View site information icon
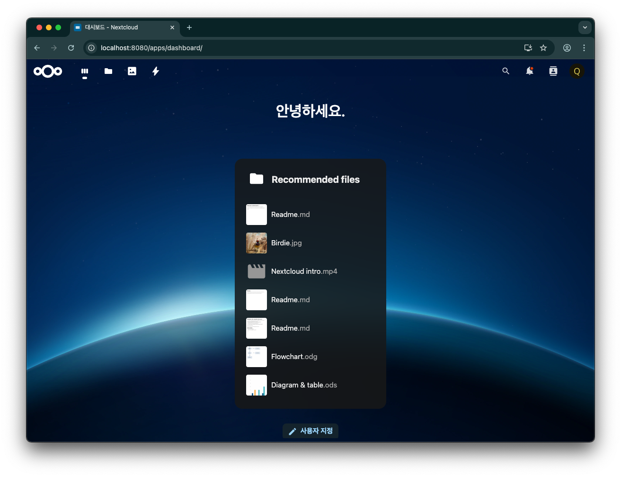The image size is (621, 477). (x=91, y=48)
